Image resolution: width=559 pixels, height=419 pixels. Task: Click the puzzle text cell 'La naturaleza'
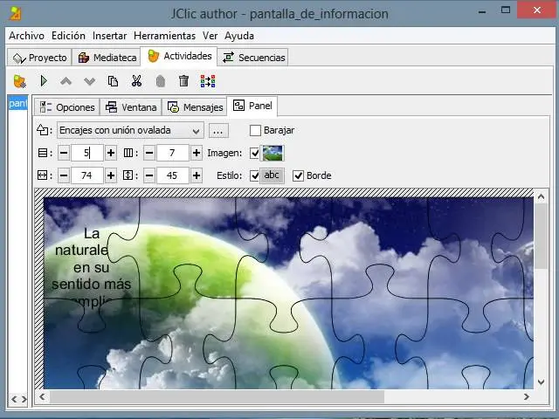[x=91, y=250]
